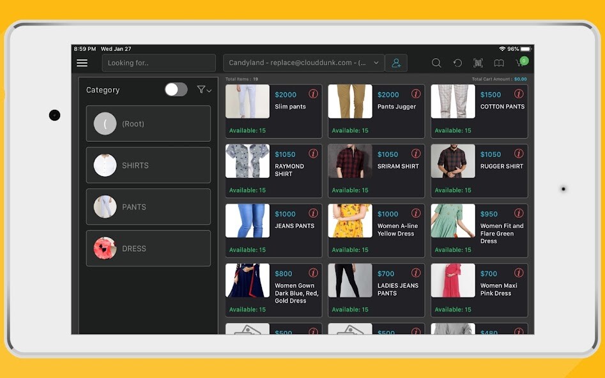This screenshot has width=605, height=378.
Task: Show info for COTTON PANTS
Action: click(519, 94)
